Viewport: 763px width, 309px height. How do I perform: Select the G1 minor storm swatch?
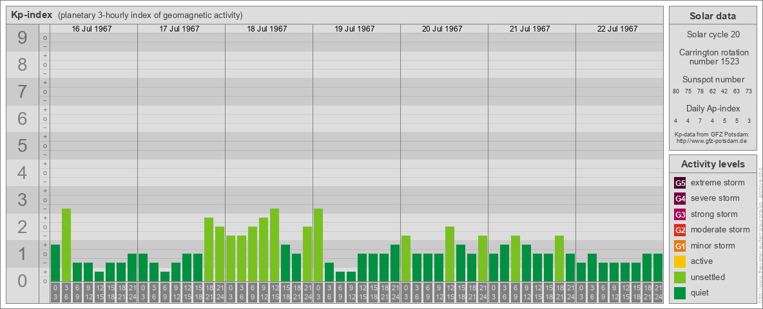point(680,246)
